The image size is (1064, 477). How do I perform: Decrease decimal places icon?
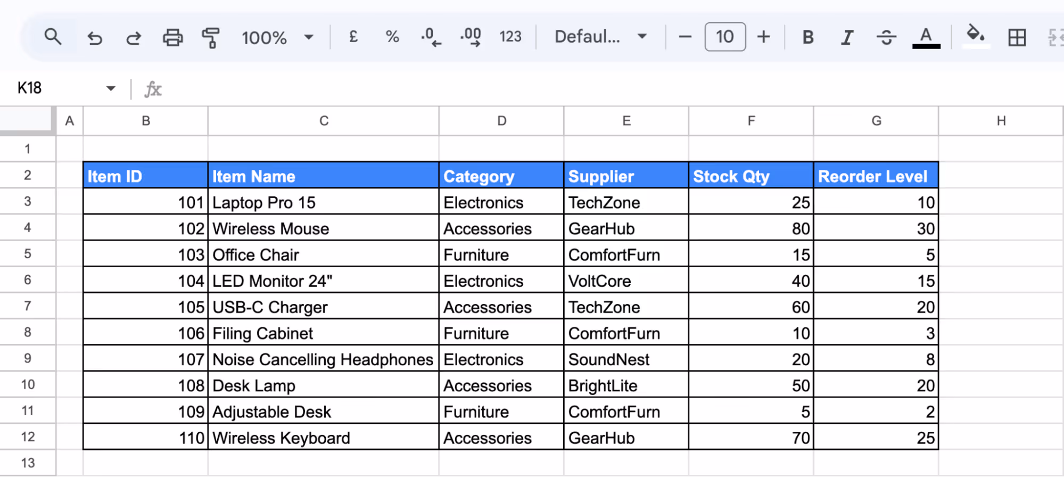[x=431, y=37]
